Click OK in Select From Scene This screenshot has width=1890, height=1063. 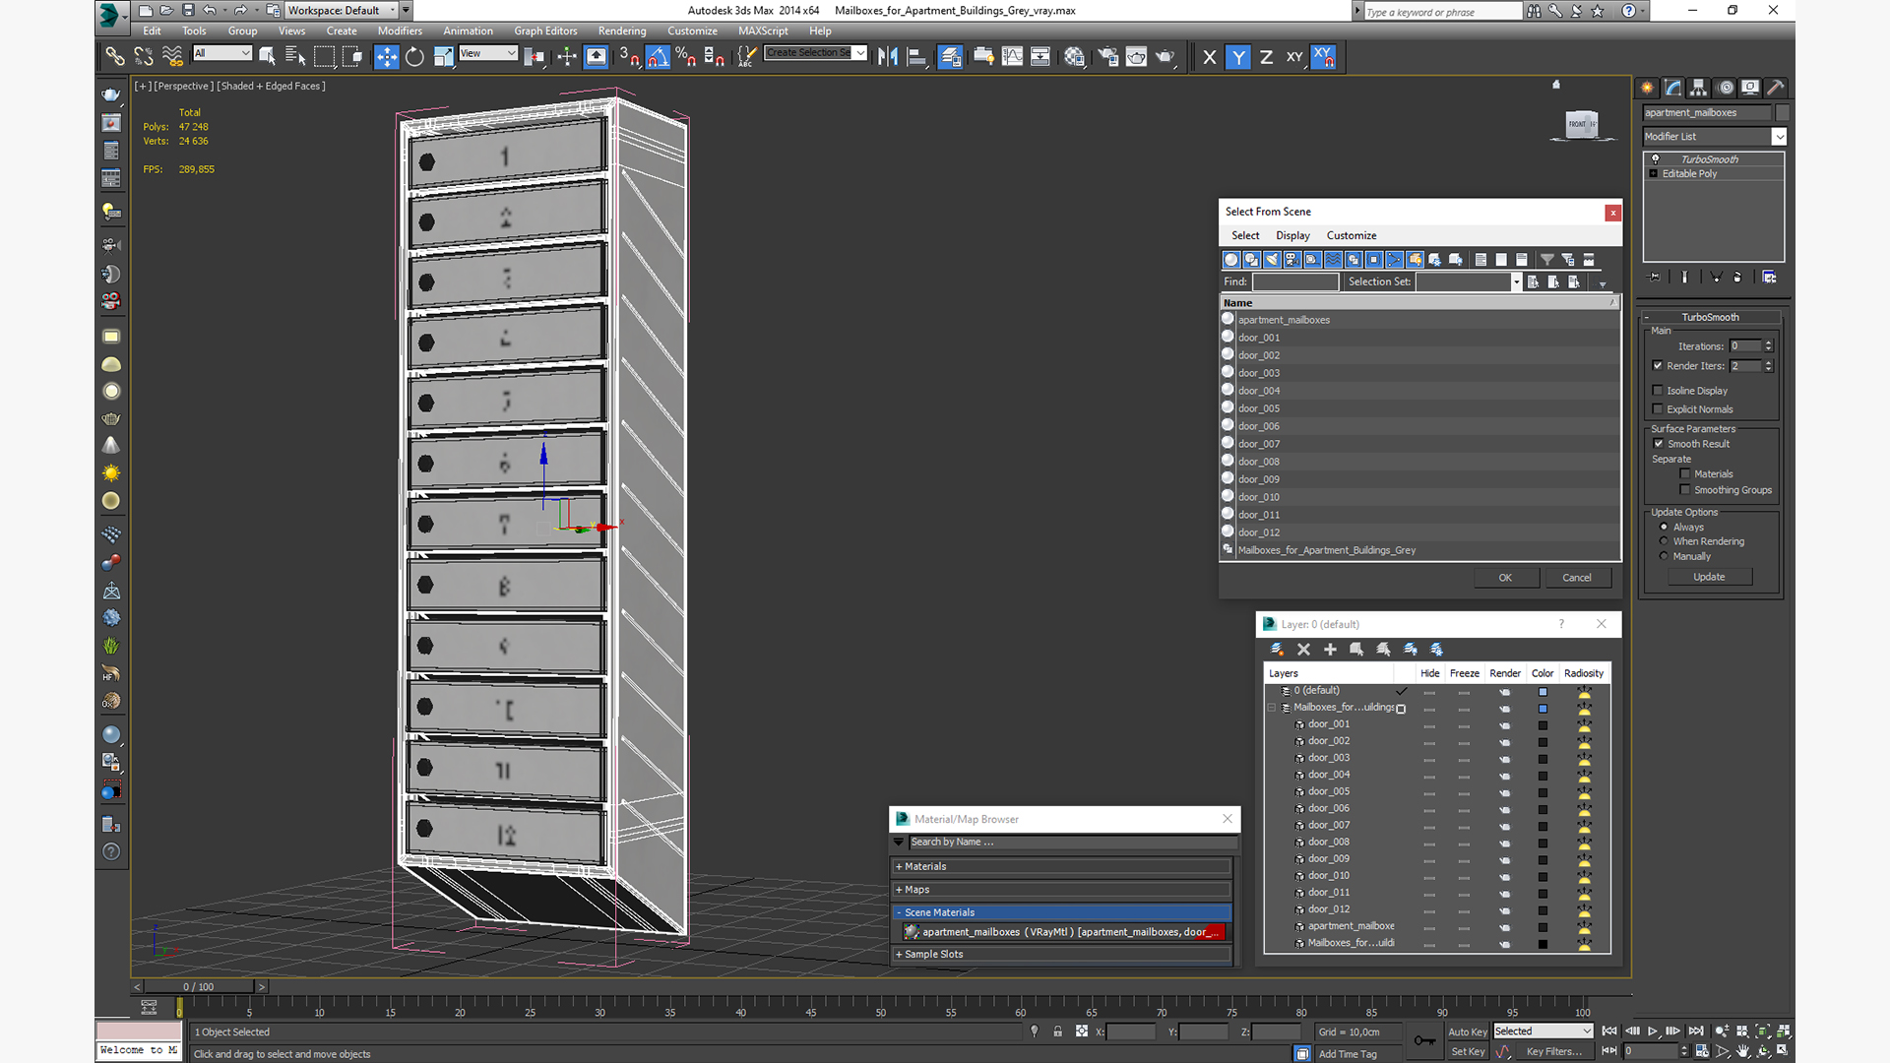(1506, 578)
